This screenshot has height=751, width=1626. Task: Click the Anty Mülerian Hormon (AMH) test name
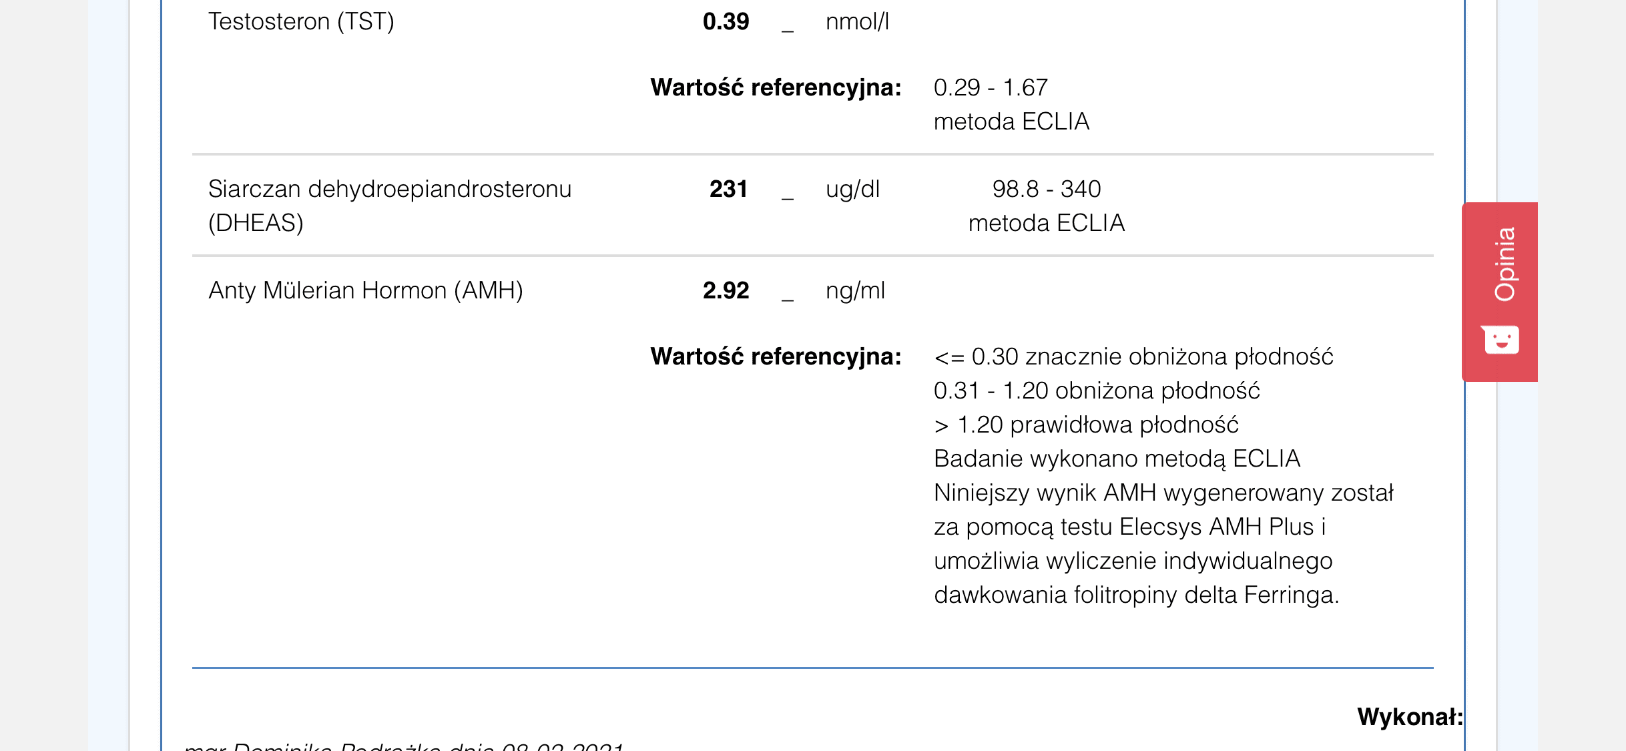(365, 290)
